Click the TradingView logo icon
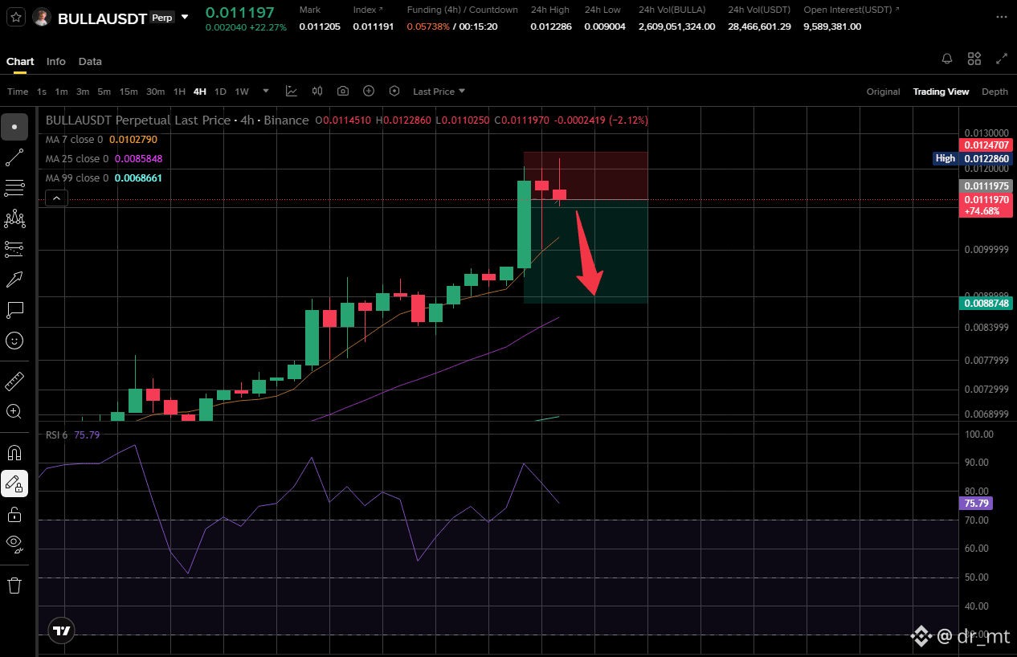1017x657 pixels. point(61,631)
